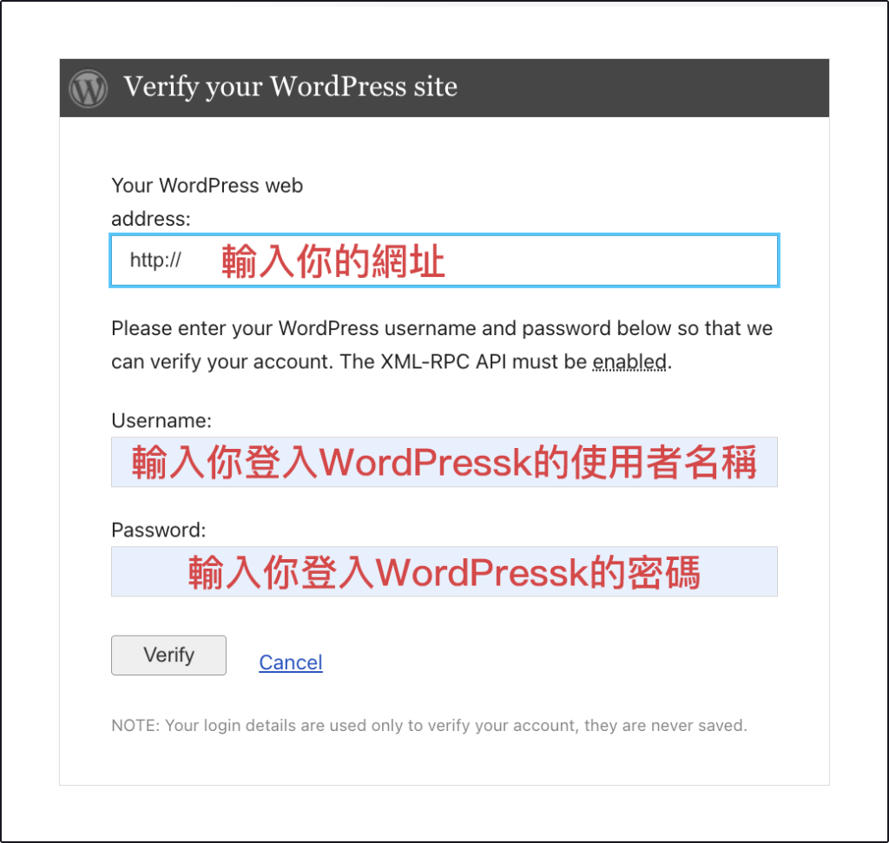
Task: Focus the Username input field
Action: [x=444, y=462]
